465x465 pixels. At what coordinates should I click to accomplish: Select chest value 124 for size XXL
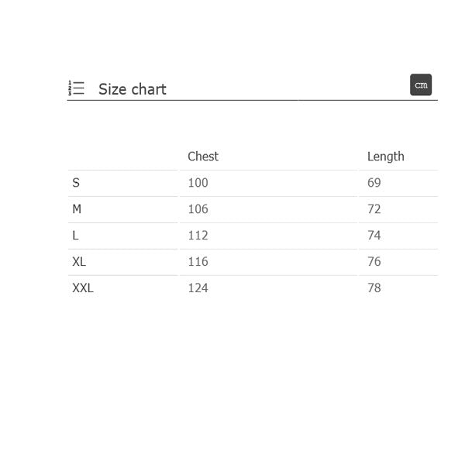pyautogui.click(x=198, y=288)
